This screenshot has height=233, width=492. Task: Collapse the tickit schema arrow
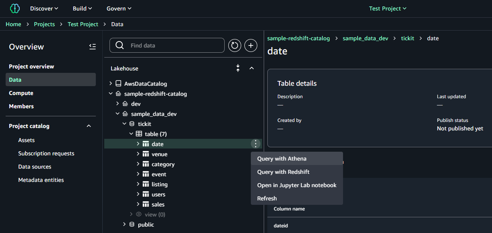click(124, 124)
